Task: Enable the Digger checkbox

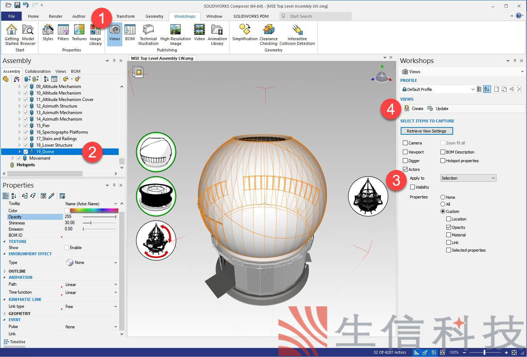Action: (x=405, y=161)
